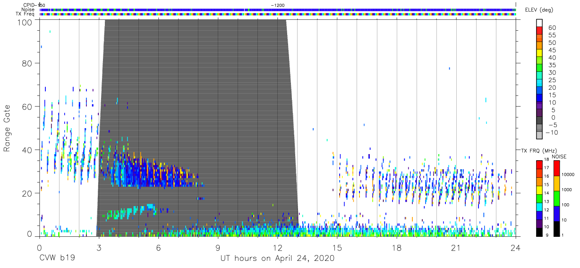580x268 pixels.
Task: Click the white top segment of the ELEV colorbar
Action: coord(539,23)
